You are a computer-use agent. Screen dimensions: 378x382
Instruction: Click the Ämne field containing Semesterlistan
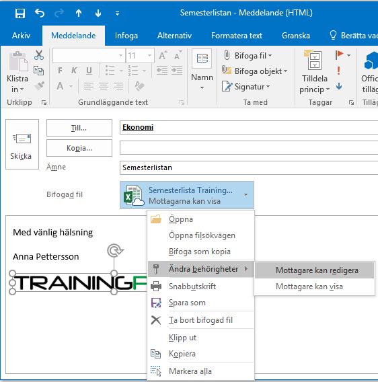(x=249, y=167)
